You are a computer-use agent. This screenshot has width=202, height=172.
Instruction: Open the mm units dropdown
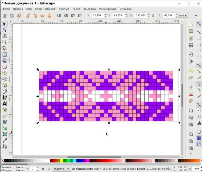pyautogui.click(x=183, y=15)
